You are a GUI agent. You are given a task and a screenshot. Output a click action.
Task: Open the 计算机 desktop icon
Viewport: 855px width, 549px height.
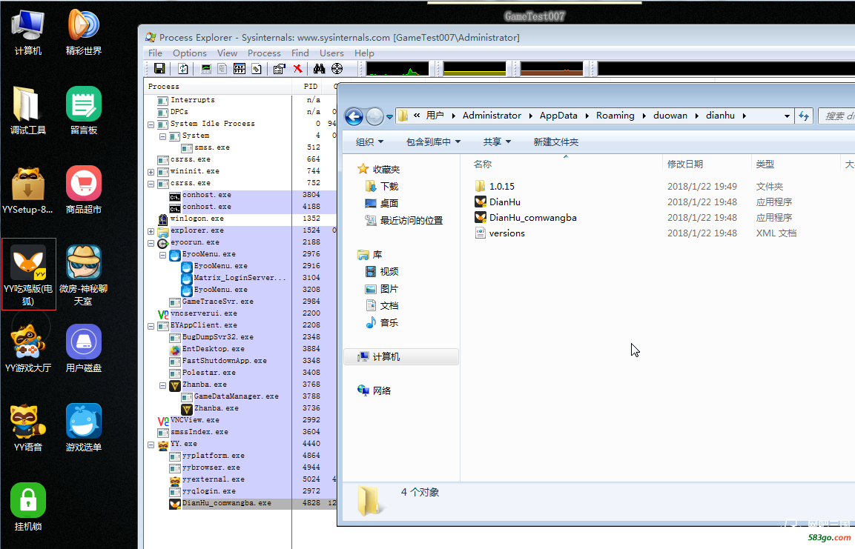pos(28,32)
